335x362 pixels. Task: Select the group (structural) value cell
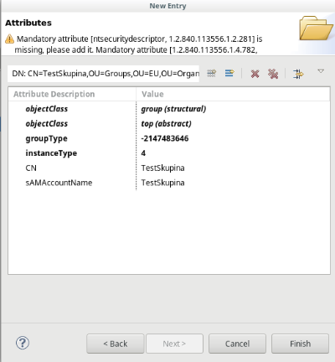click(173, 109)
